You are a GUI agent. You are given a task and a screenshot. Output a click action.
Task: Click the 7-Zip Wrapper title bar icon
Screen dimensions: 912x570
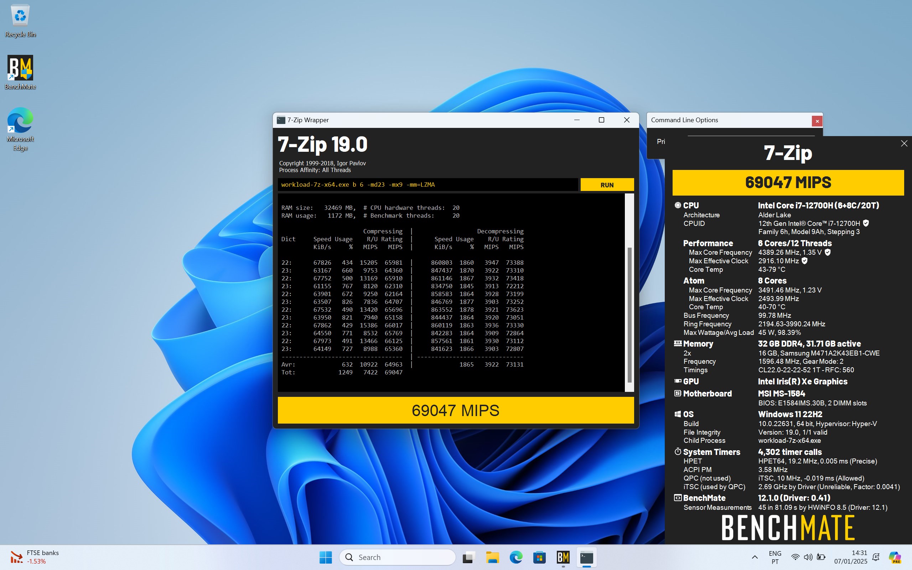[281, 120]
